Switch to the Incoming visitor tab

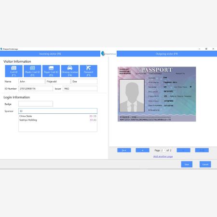click(x=50, y=54)
